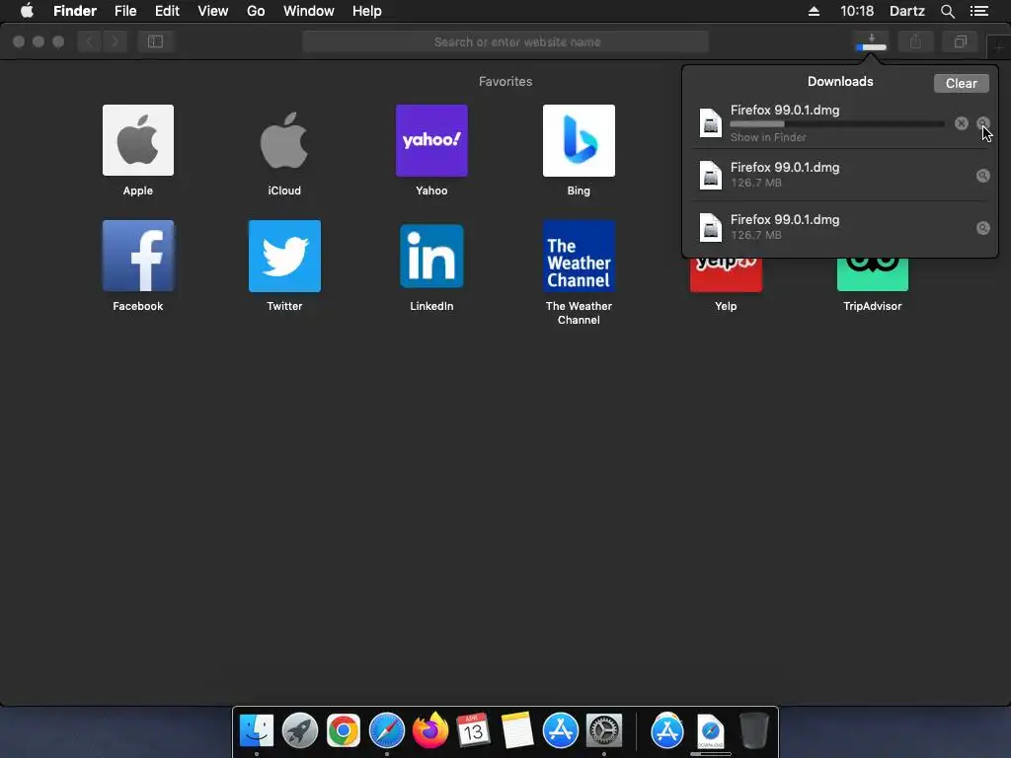Image resolution: width=1011 pixels, height=758 pixels.
Task: Focus the search or website address field
Action: coord(505,41)
